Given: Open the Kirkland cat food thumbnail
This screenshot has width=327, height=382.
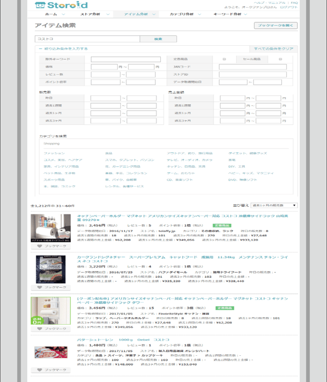Looking at the screenshot, I should click(x=51, y=269).
